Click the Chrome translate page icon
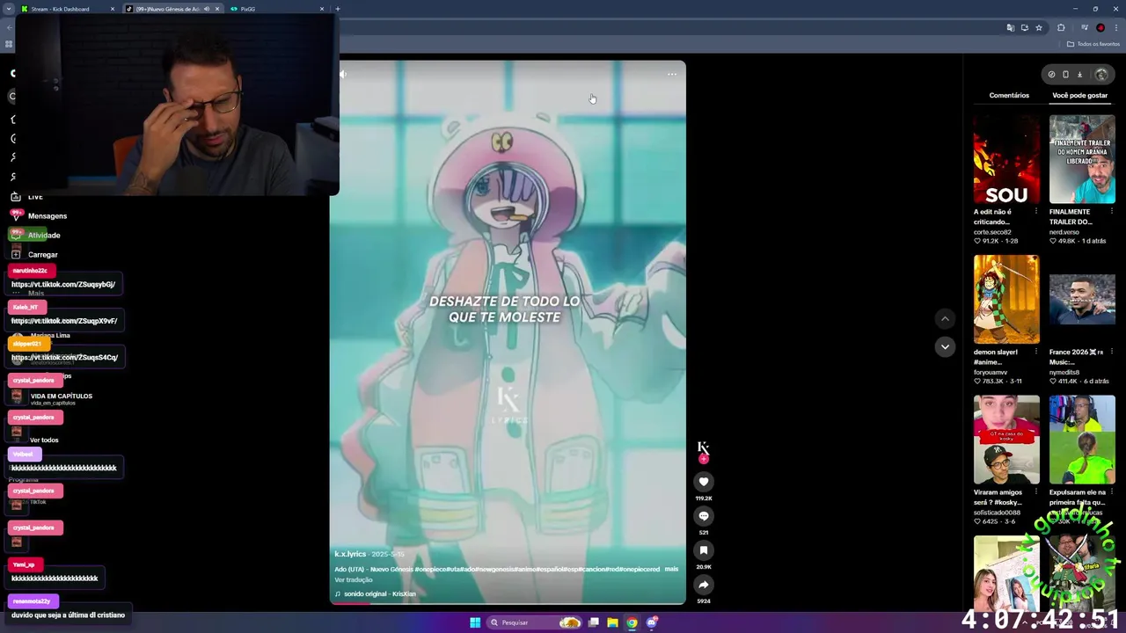 pos(1010,27)
